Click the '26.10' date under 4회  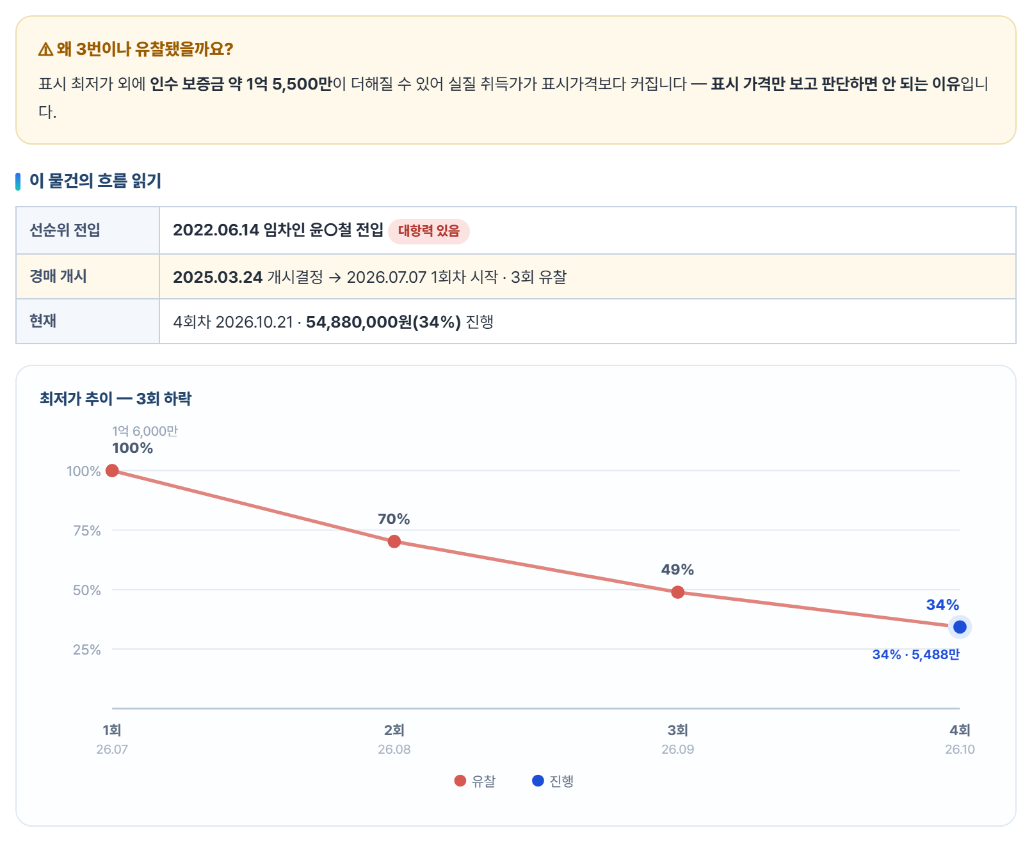(960, 749)
